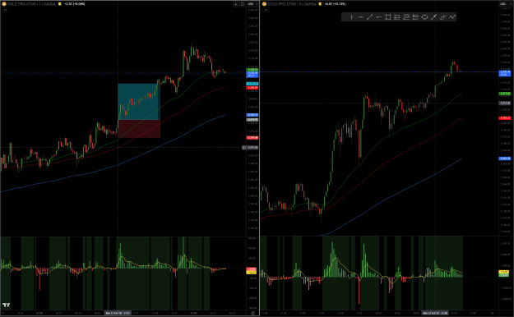This screenshot has width=514, height=317.
Task: Click the green moving average label on right scale
Action: coord(505,94)
